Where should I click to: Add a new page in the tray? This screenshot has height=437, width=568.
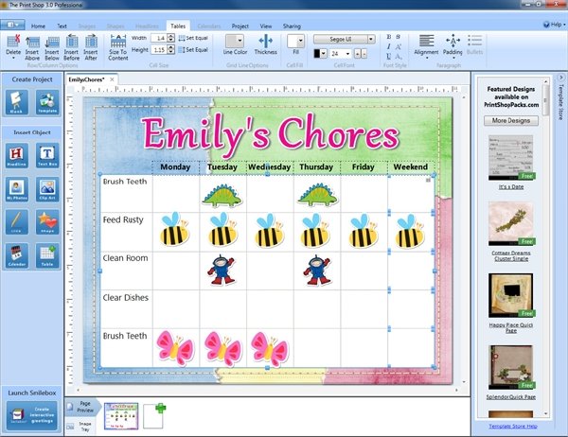153,415
